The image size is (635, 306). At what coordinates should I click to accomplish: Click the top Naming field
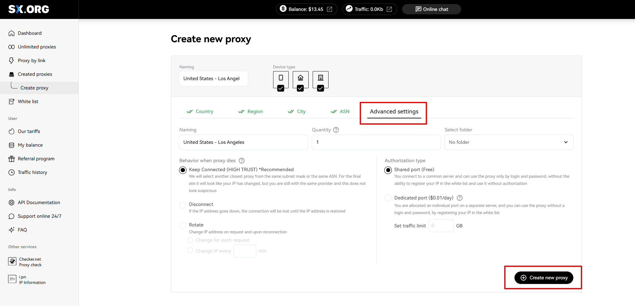[214, 79]
